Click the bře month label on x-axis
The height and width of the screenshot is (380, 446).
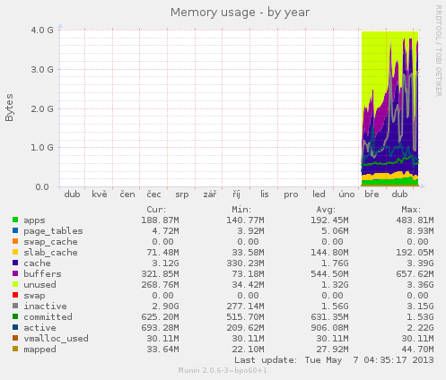[x=372, y=194]
